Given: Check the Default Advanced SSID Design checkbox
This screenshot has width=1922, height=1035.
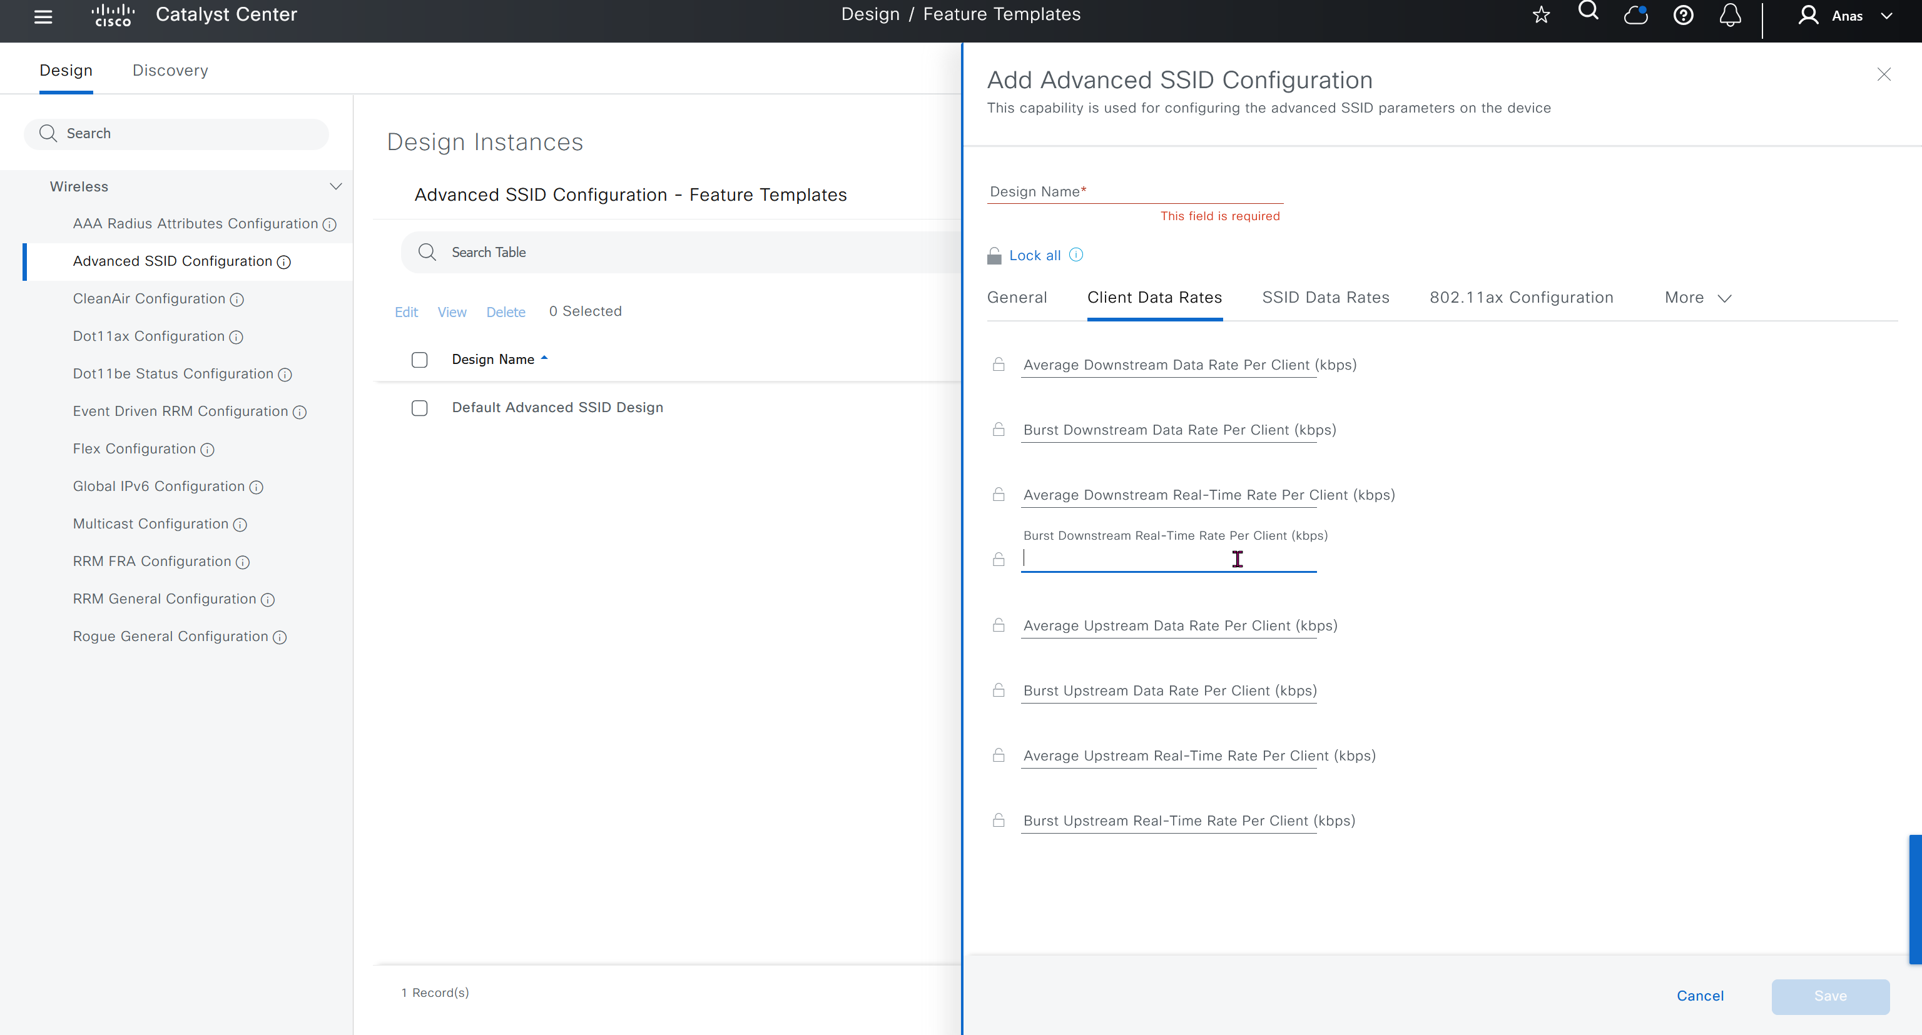Looking at the screenshot, I should tap(419, 408).
